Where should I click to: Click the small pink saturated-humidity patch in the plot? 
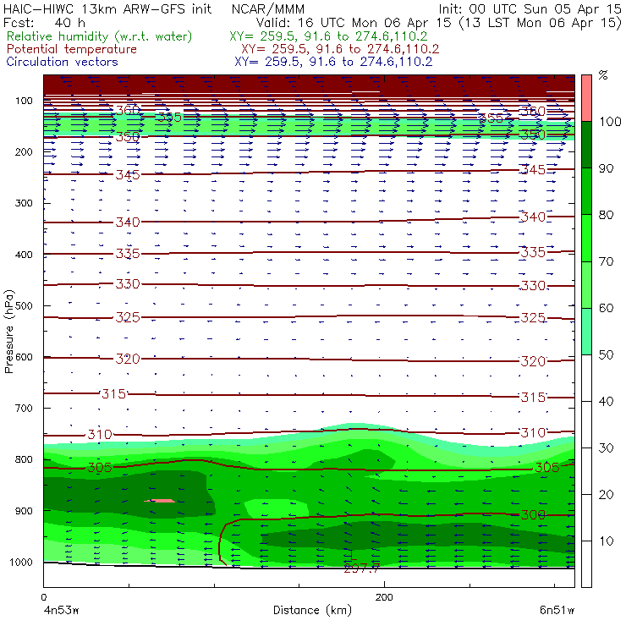[159, 501]
